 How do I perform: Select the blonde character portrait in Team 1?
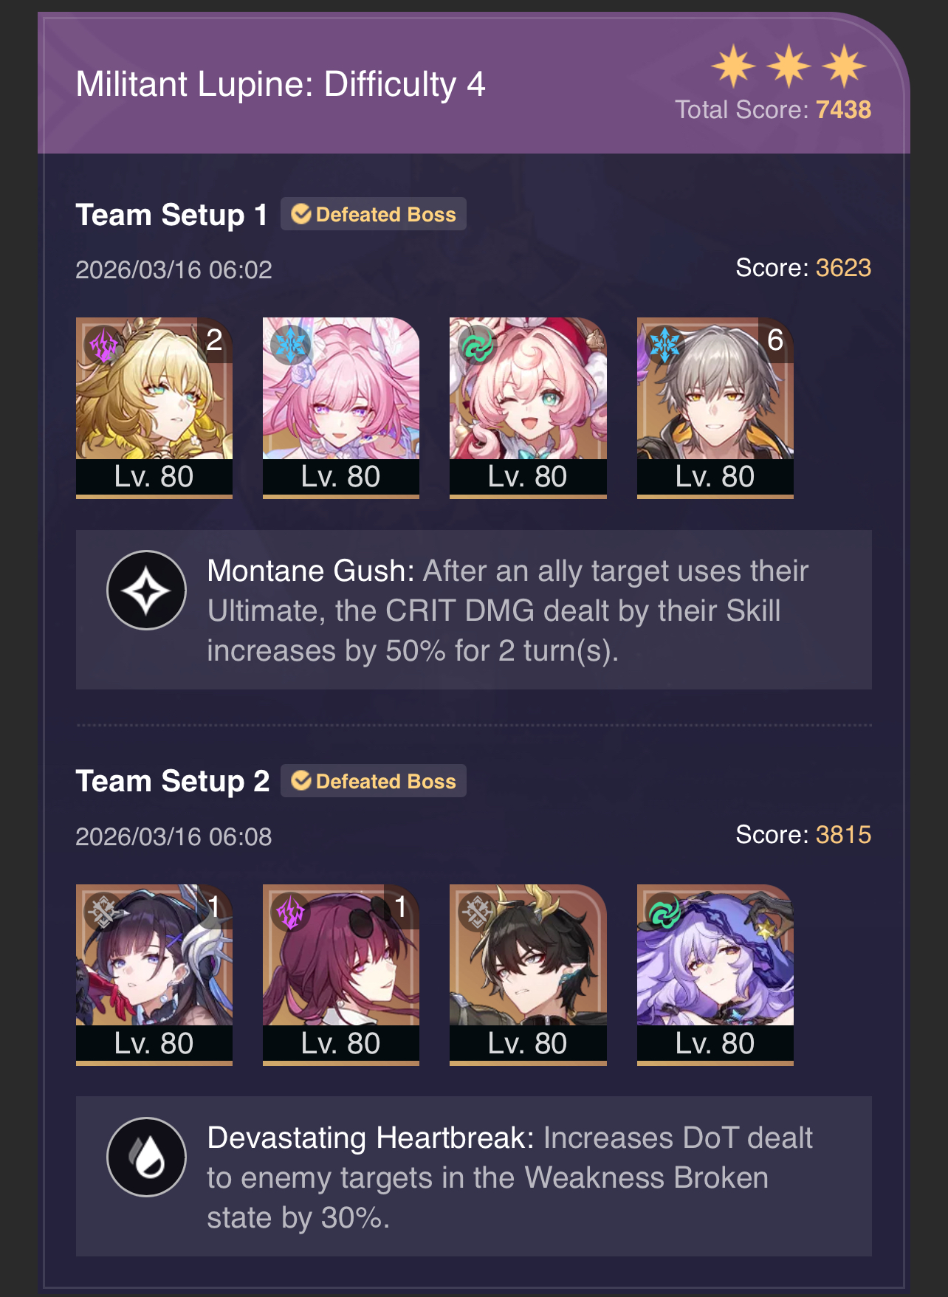pos(154,407)
